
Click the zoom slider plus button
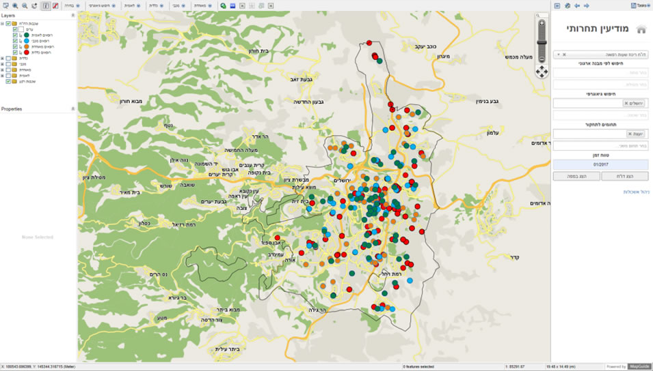click(542, 24)
